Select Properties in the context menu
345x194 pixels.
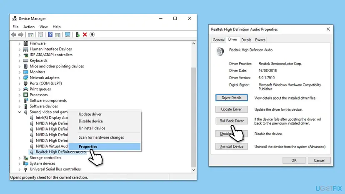click(x=105, y=147)
